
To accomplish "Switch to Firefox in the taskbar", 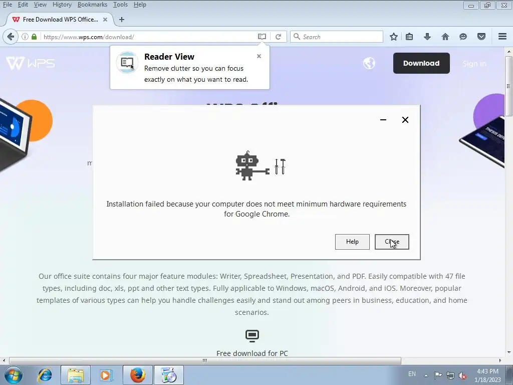I will coord(138,375).
